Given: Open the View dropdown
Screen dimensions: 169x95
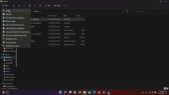Looking at the screenshot, I should coord(58,6).
